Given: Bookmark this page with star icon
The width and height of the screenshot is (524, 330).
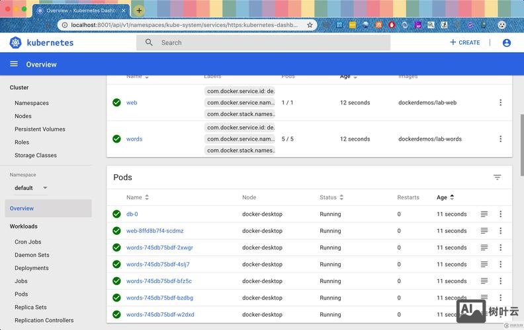Looking at the screenshot, I should (310, 25).
